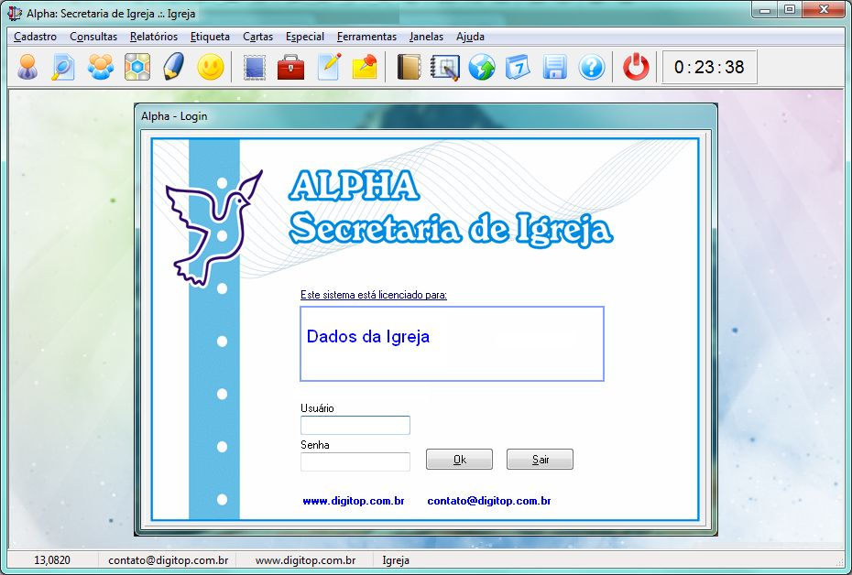Click www.digitop.com.br in the status bar
Screen dimensions: 852x575
[305, 559]
